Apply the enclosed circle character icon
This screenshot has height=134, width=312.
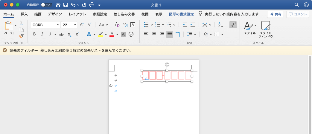point(131,34)
